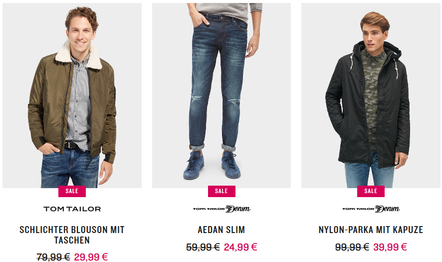Click the sherpa collar on the blouson photo
442x262 pixels.
coord(79,55)
